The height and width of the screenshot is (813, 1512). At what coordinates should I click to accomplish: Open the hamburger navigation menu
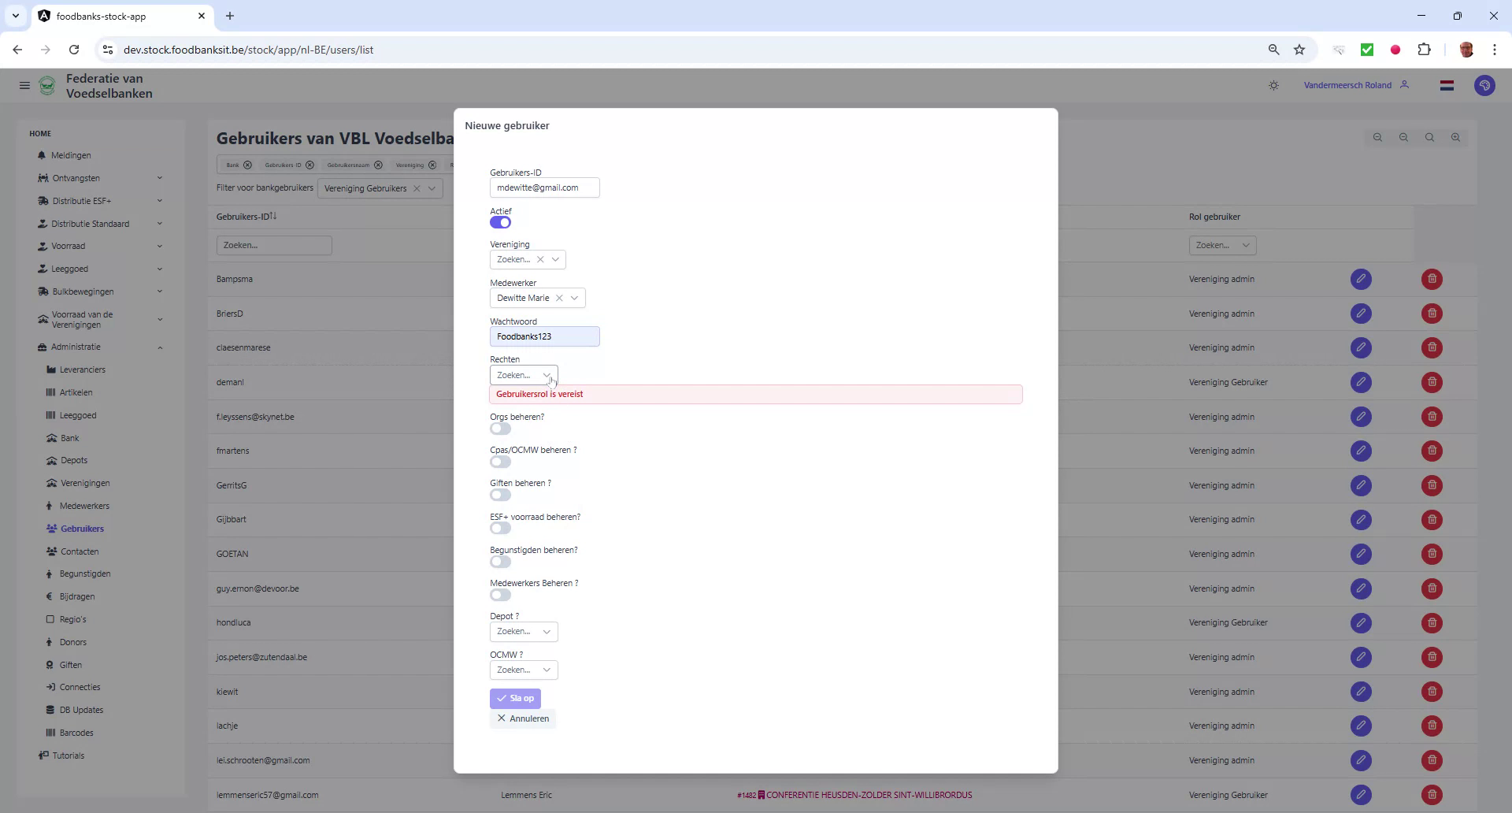tap(24, 85)
